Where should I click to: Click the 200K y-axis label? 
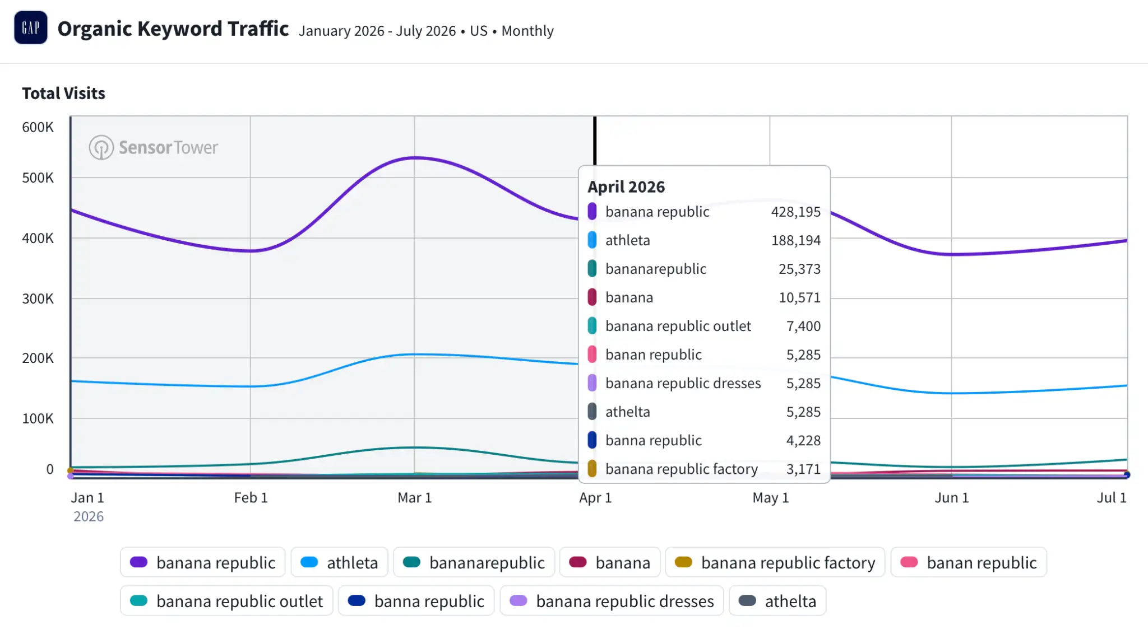pos(38,358)
